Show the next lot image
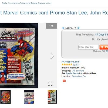Image resolution: width=108 pixels, height=108 pixels. click(52, 56)
